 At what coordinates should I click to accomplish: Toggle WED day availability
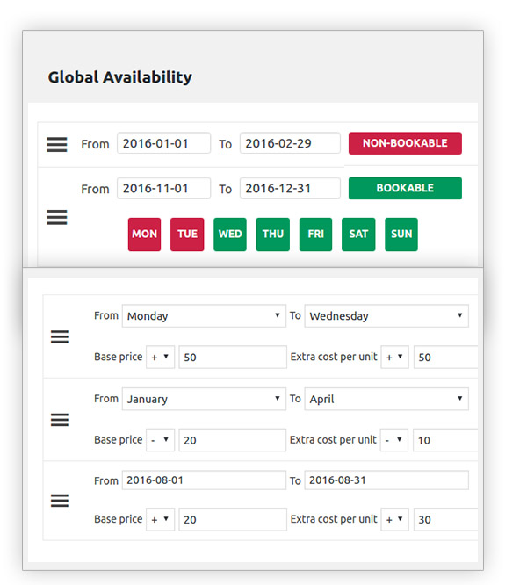coord(230,235)
